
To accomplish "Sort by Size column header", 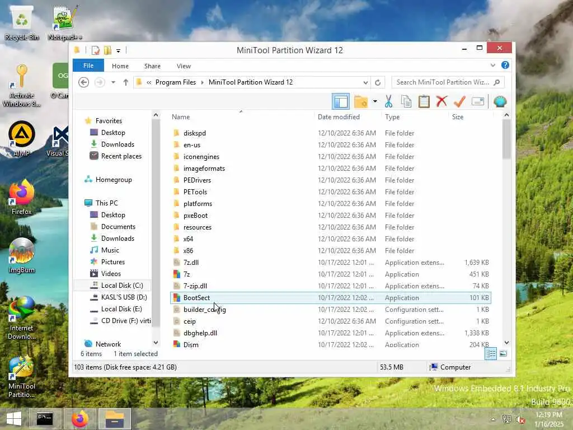I will (x=458, y=117).
